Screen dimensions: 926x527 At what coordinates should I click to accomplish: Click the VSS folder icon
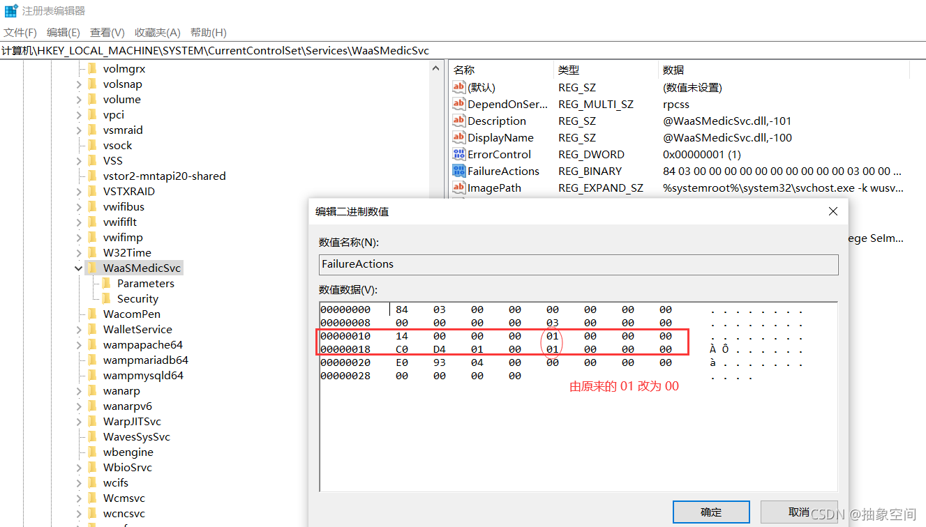coord(92,161)
